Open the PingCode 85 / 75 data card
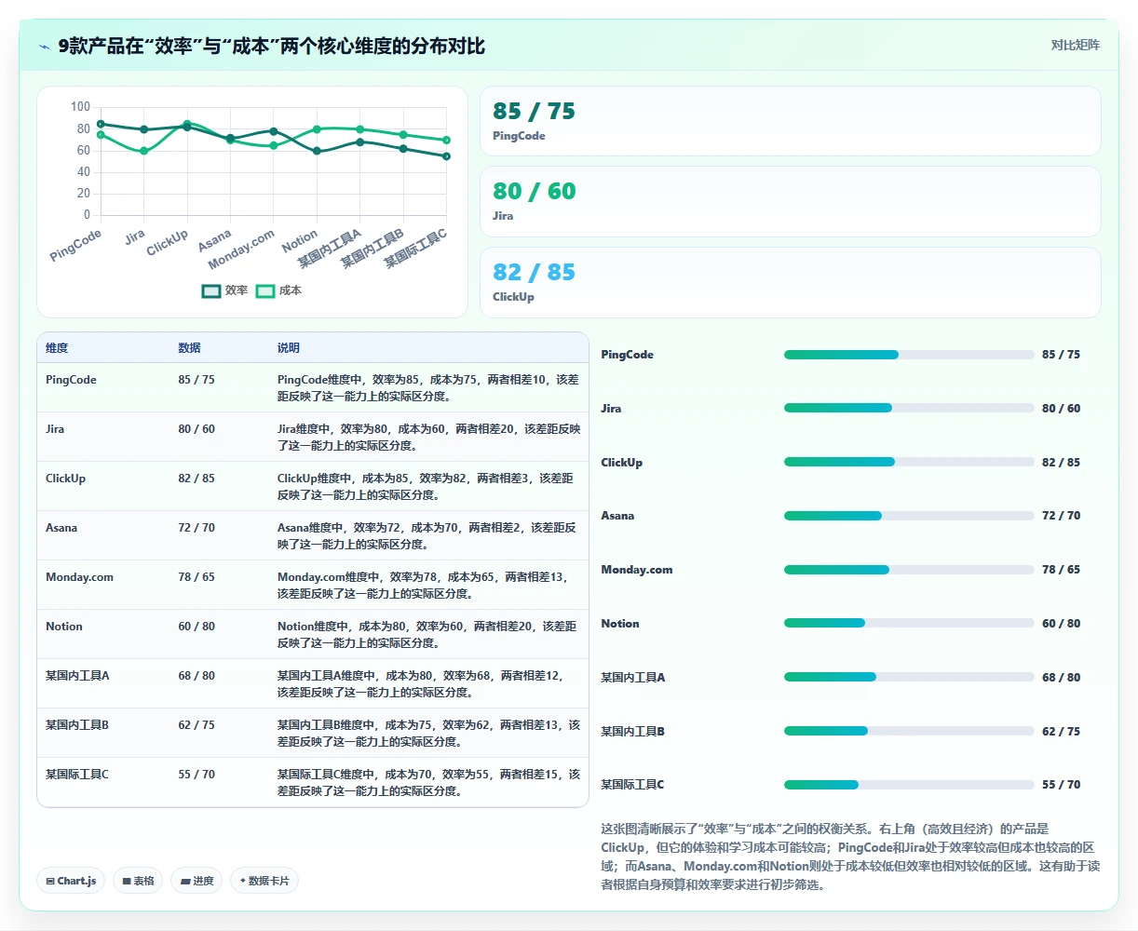 (790, 121)
